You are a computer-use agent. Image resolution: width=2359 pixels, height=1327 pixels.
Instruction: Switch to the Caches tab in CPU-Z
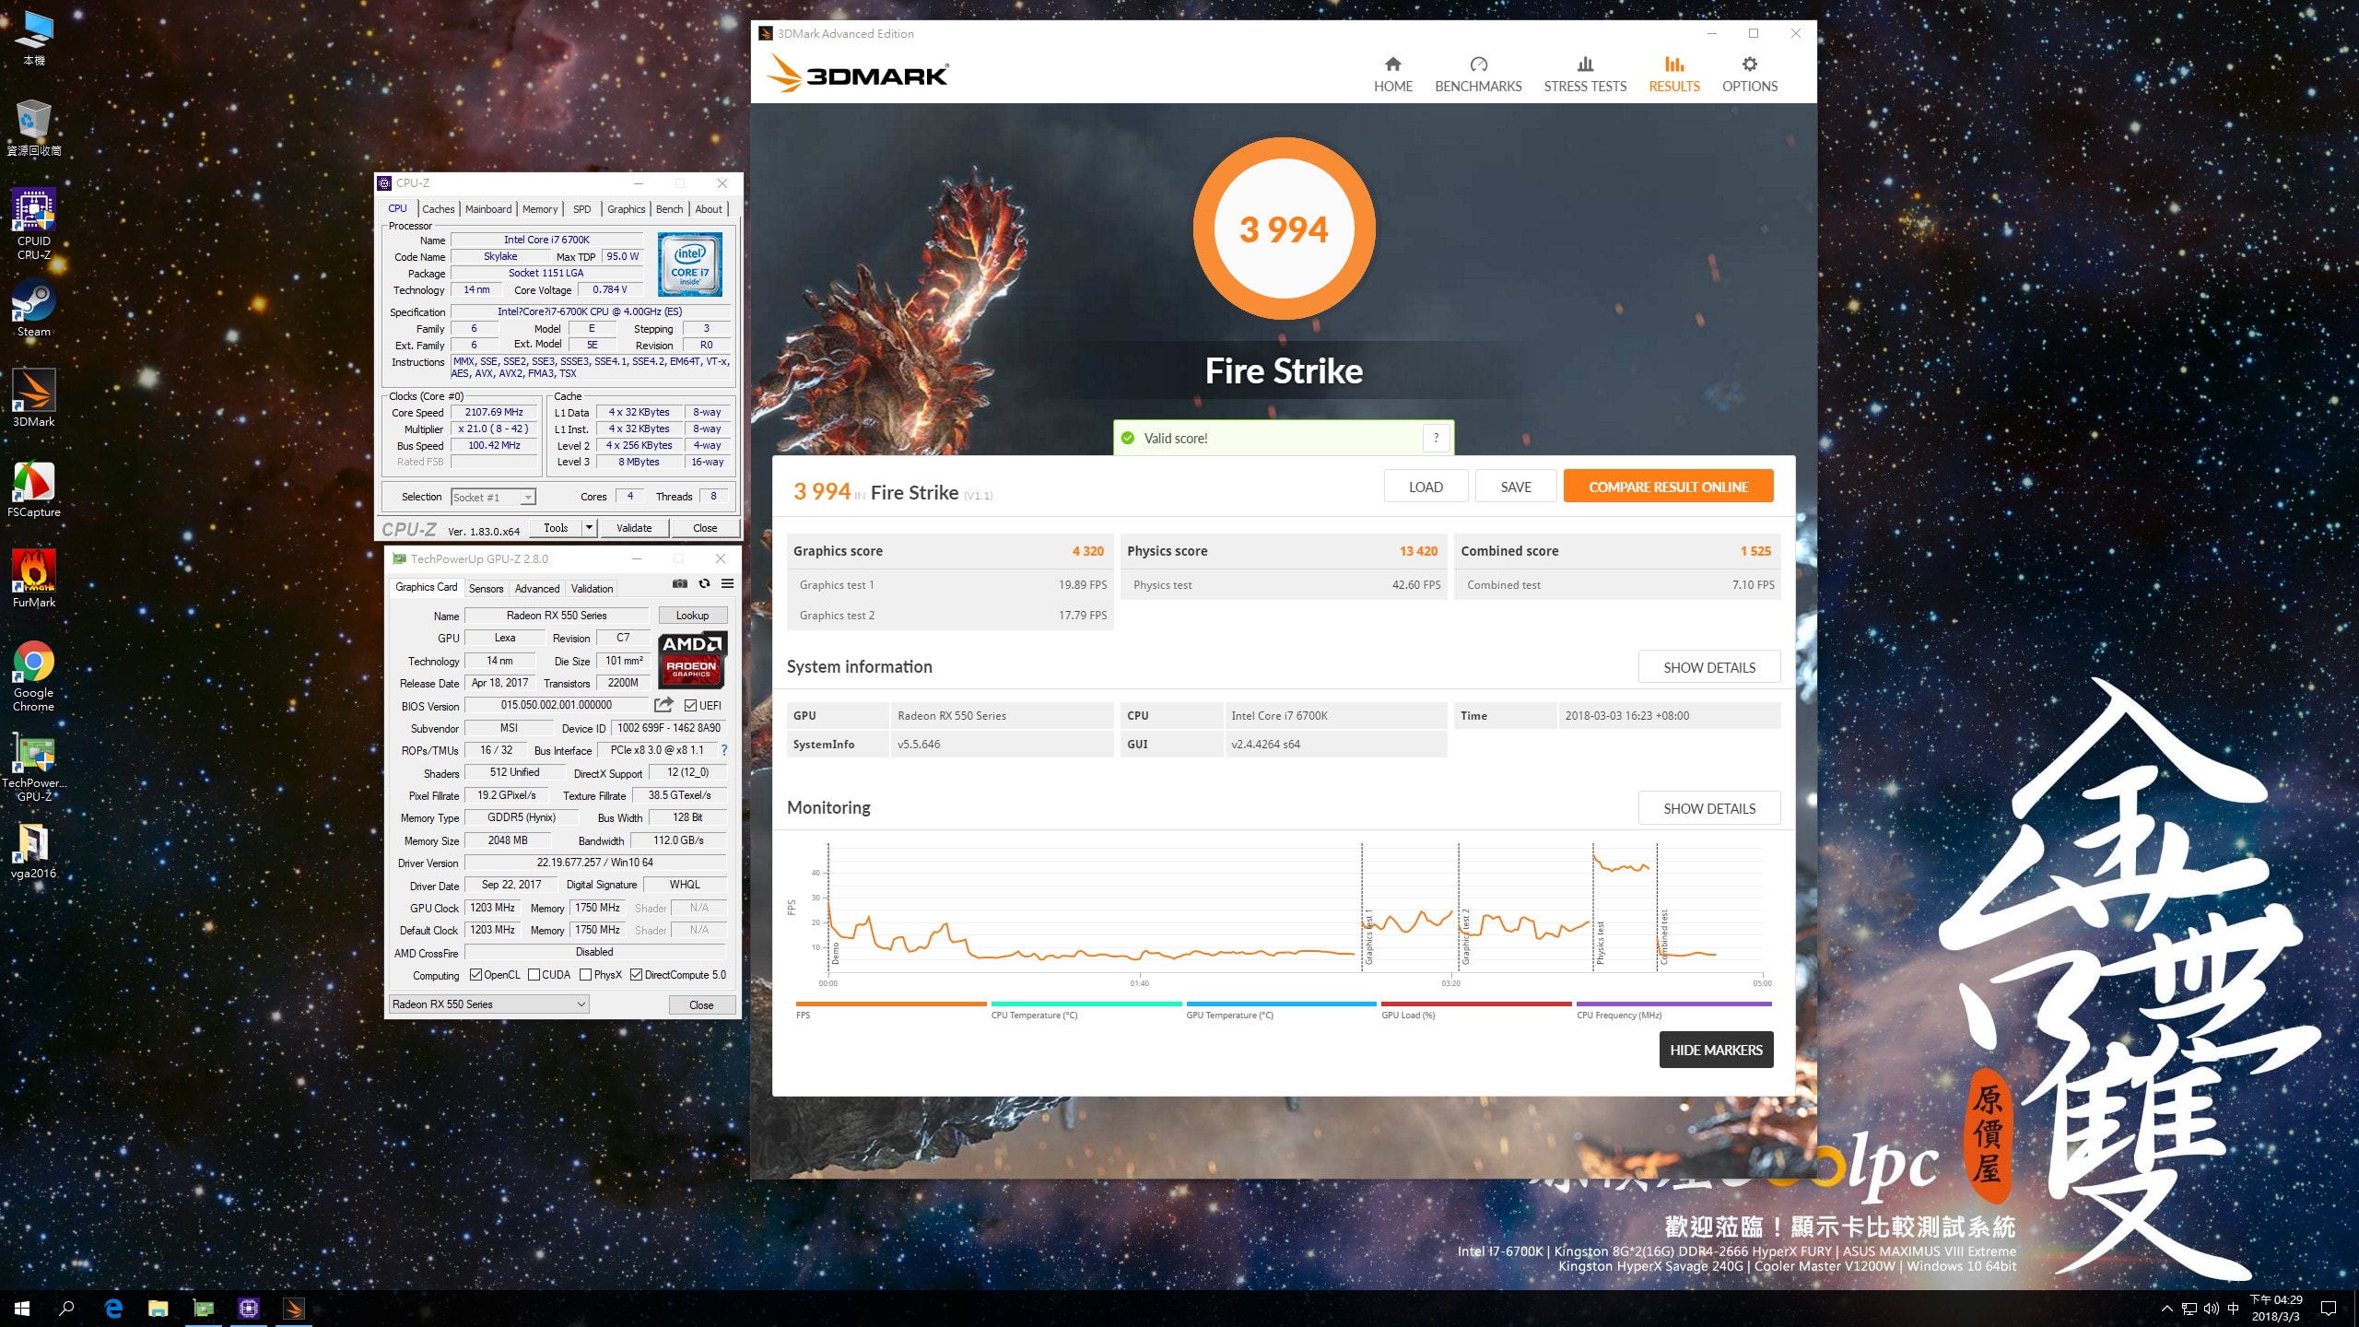(438, 209)
